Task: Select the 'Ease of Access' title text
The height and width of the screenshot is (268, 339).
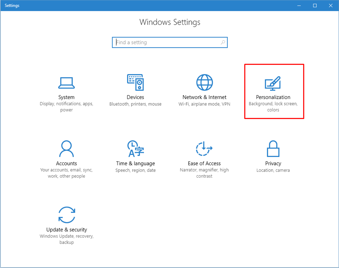Action: [204, 163]
